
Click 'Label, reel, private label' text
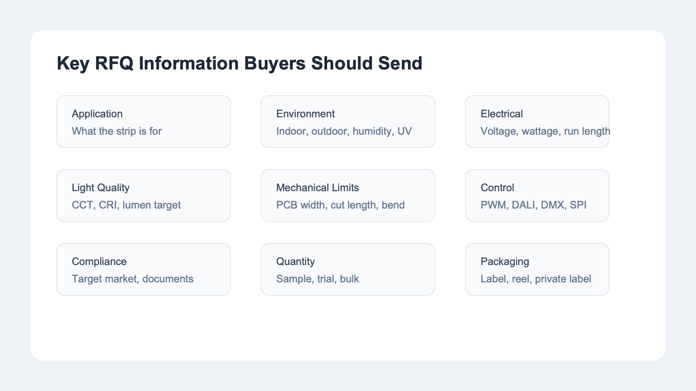point(535,279)
